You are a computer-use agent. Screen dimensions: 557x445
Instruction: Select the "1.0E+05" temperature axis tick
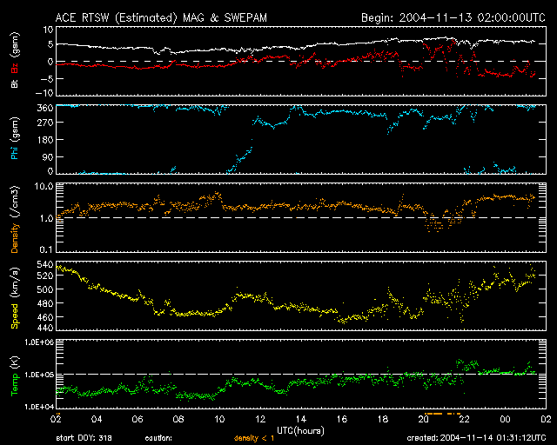point(38,375)
